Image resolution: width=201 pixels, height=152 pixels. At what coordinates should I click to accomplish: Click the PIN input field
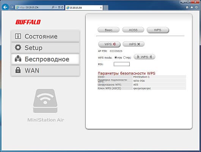(x=122, y=64)
